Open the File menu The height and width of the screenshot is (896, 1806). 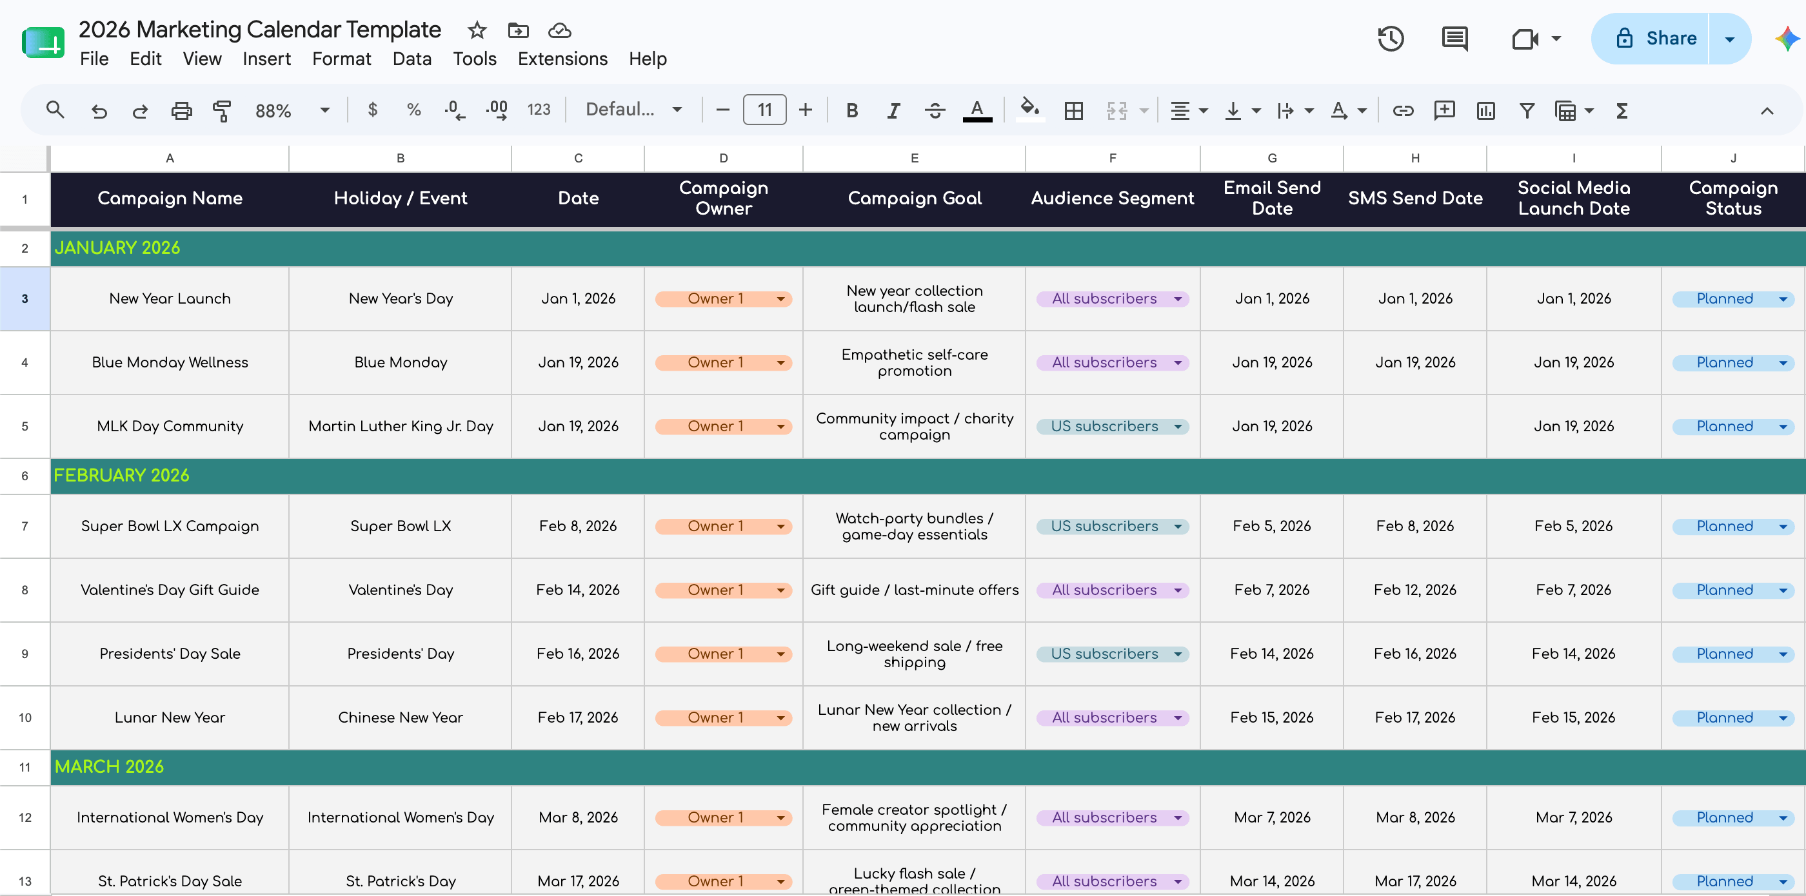(x=94, y=59)
